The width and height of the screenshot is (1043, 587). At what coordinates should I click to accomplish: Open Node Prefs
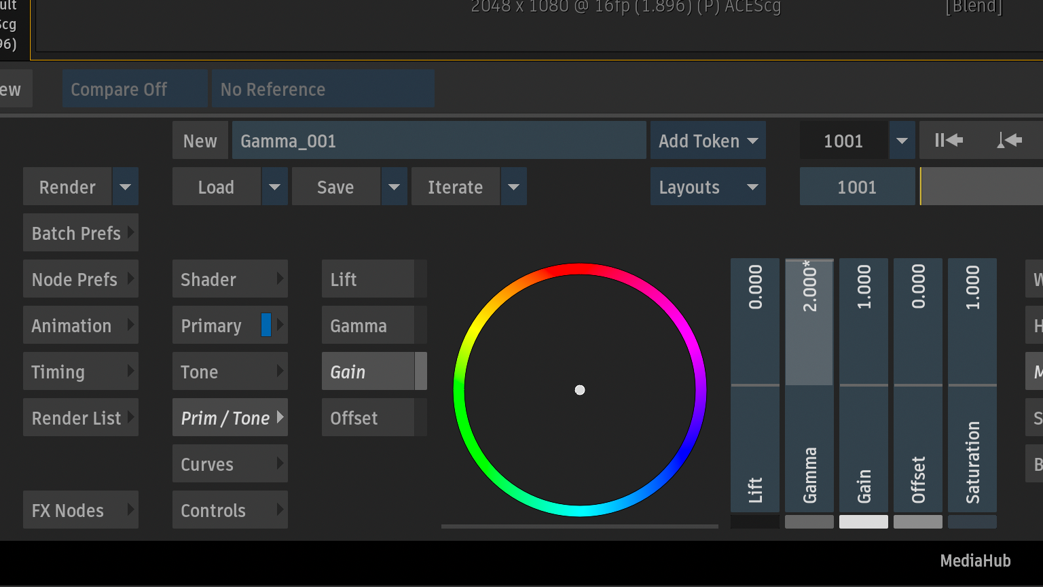click(81, 279)
